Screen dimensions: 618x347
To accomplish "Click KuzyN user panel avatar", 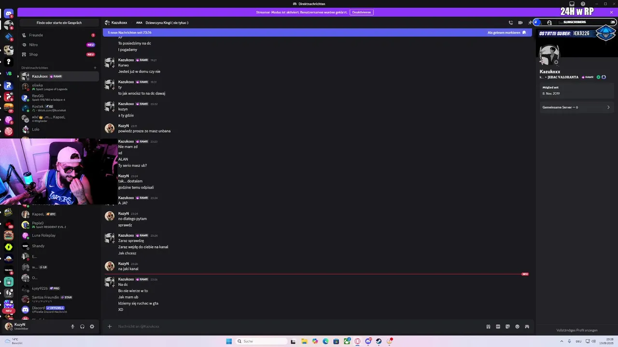I will pos(8,326).
